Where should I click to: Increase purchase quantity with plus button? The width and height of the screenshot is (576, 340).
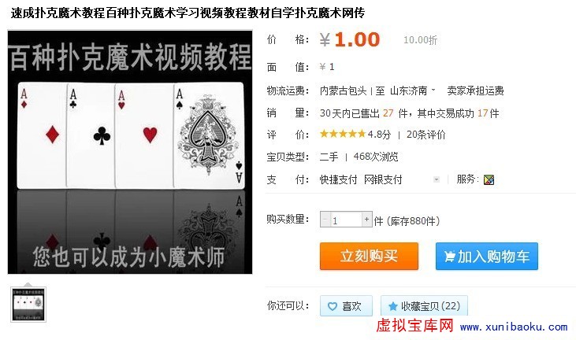[366, 220]
